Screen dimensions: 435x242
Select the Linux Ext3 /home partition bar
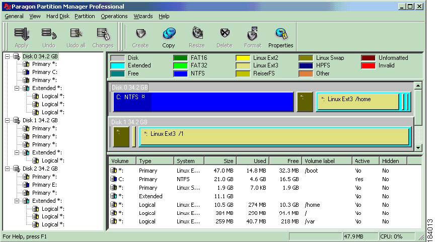[x=358, y=102]
